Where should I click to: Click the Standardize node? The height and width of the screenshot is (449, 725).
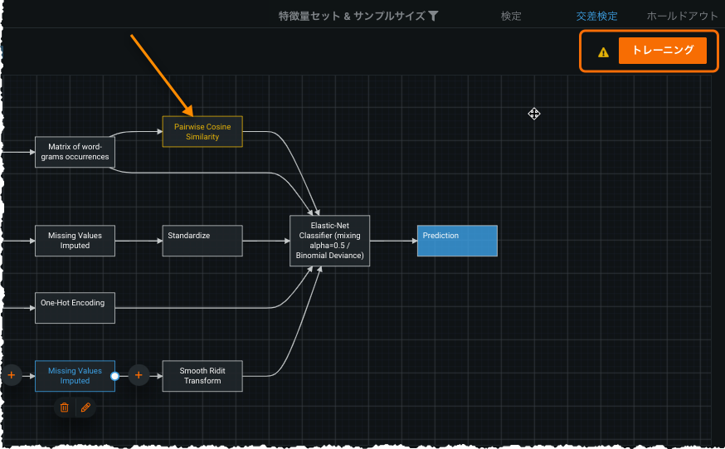202,241
